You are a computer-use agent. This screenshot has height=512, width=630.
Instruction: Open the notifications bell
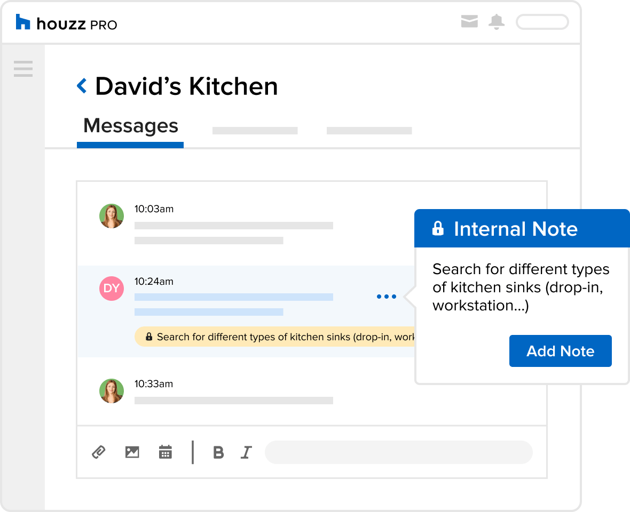(x=497, y=22)
